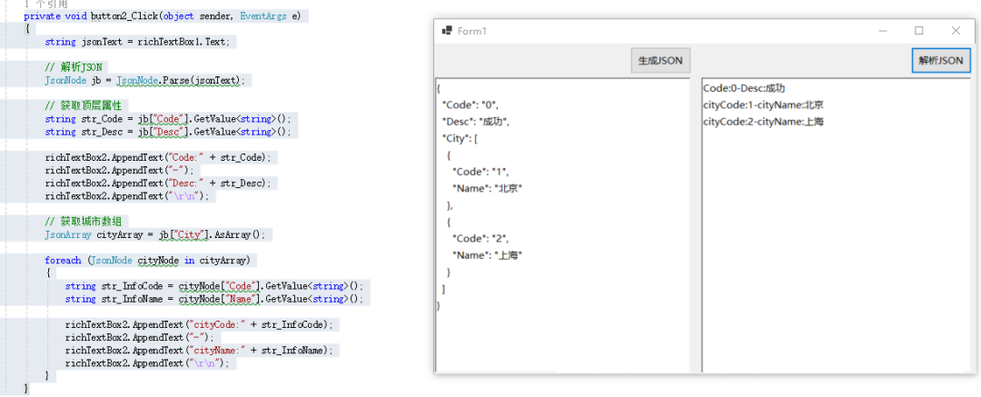This screenshot has height=397, width=981.
Task: Click the "Desc": "成功" line in JSON box
Action: (476, 121)
